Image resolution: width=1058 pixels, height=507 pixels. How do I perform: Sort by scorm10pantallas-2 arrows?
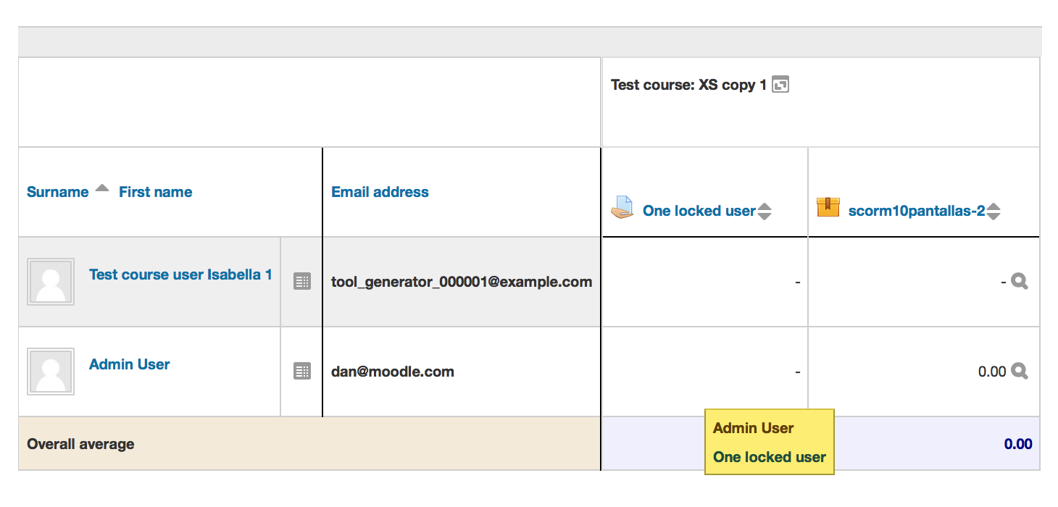pos(994,211)
